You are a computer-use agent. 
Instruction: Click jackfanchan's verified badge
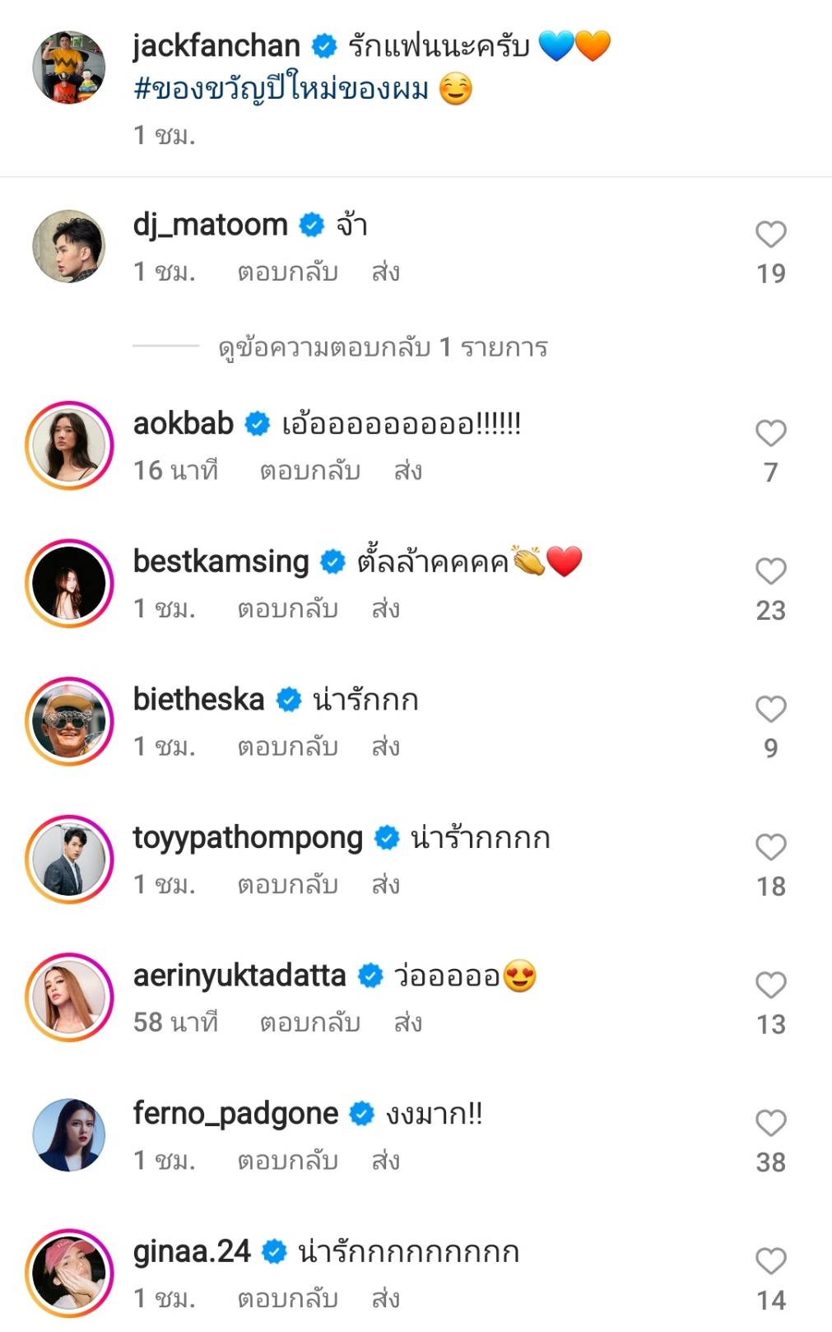click(x=323, y=47)
